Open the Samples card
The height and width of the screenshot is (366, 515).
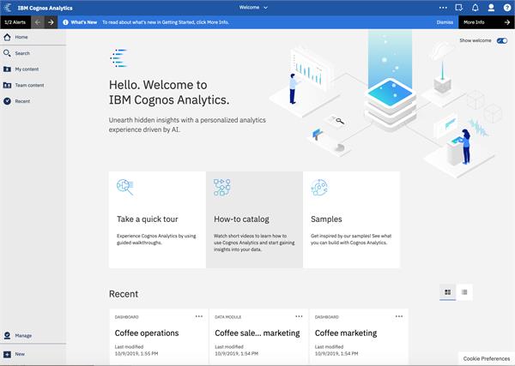[x=351, y=219]
